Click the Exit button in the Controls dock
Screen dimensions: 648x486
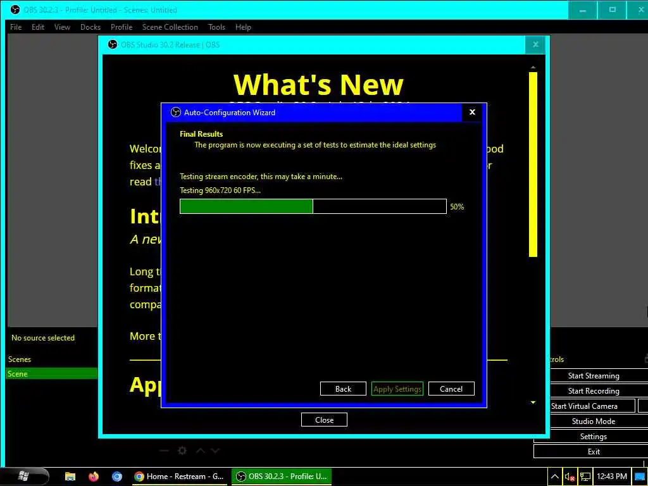pos(594,452)
